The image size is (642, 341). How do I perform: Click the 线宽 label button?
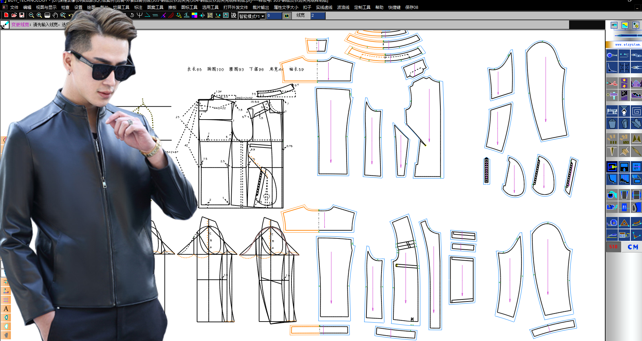point(300,15)
